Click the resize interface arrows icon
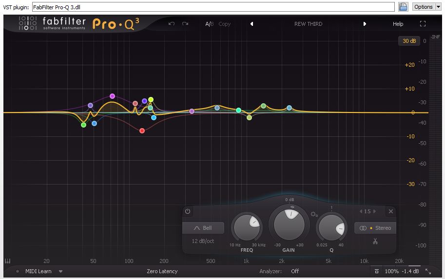The image size is (445, 279). 428,271
